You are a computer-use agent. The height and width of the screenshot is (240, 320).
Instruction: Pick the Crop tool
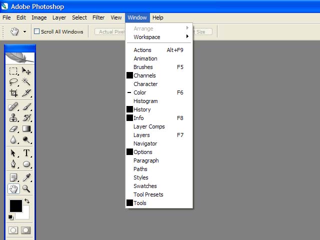pos(13,93)
